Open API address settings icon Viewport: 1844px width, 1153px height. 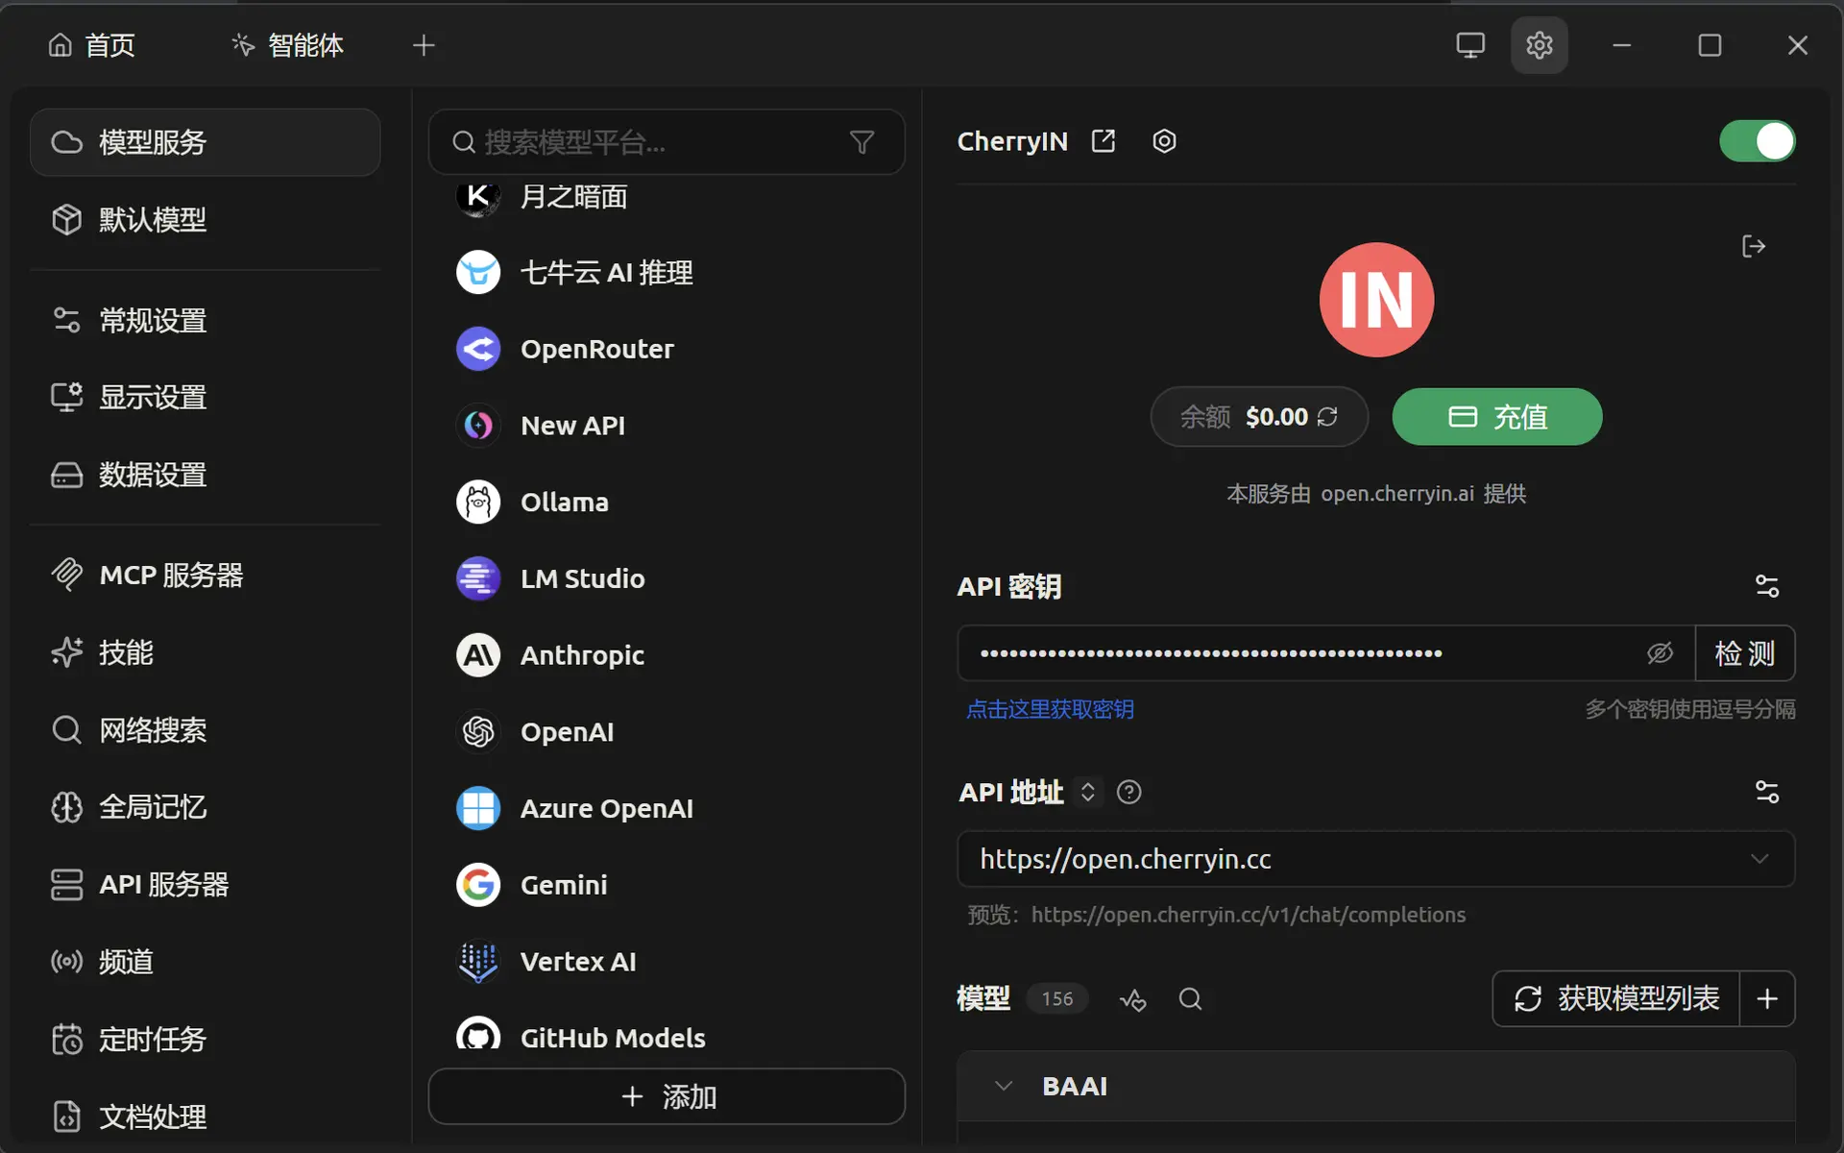1767,792
